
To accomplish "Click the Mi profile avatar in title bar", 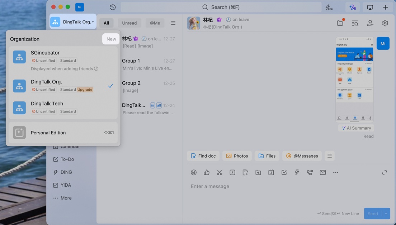I will coord(80,7).
